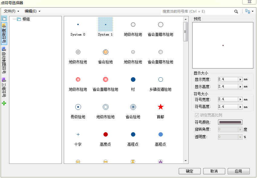The width and height of the screenshot is (257, 178).
Task: Switch to the 三维符号 sidebar tab
Action: click(4, 87)
